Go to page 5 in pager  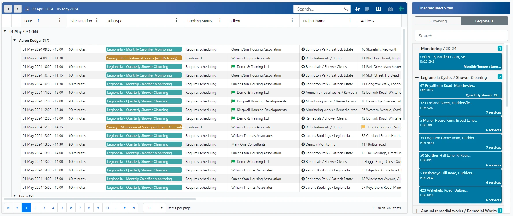[x=62, y=208]
